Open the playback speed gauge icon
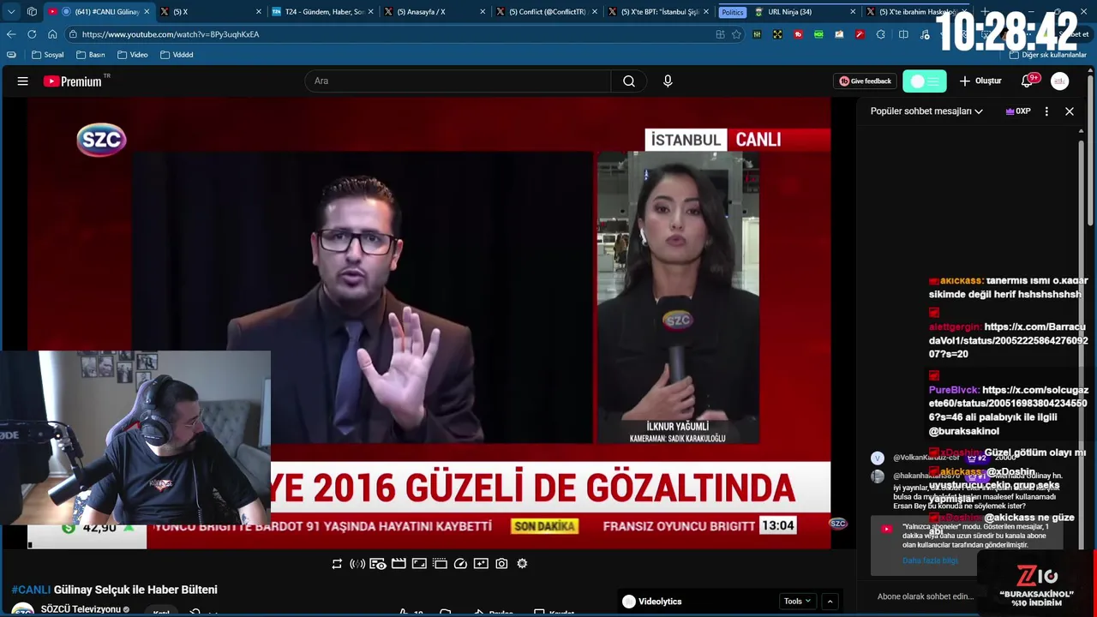 click(460, 564)
